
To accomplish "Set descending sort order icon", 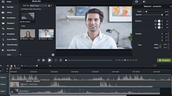I will (52, 6).
